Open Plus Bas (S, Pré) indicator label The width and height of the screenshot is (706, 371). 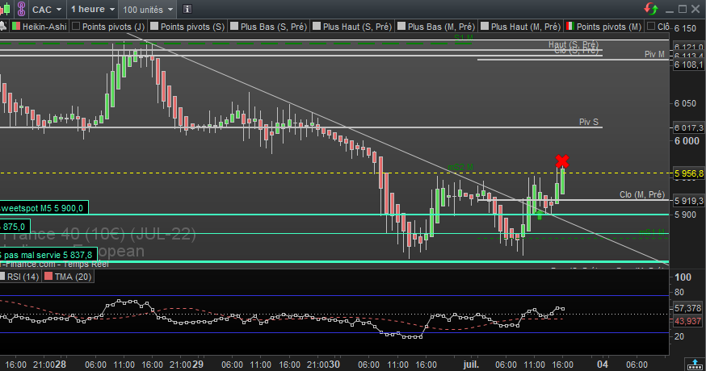click(x=274, y=27)
